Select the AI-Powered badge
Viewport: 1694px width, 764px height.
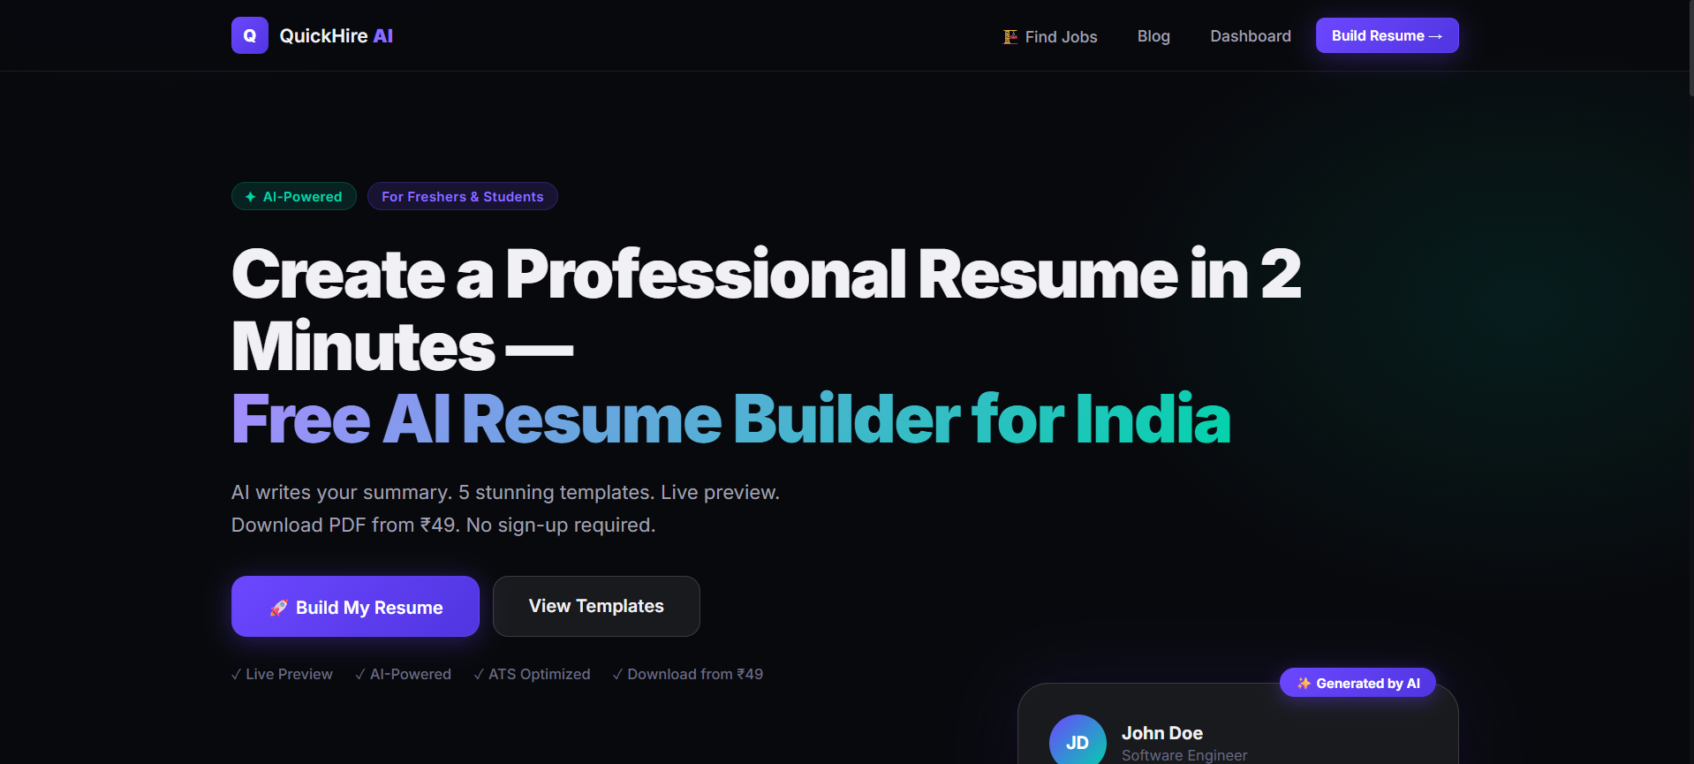coord(294,196)
